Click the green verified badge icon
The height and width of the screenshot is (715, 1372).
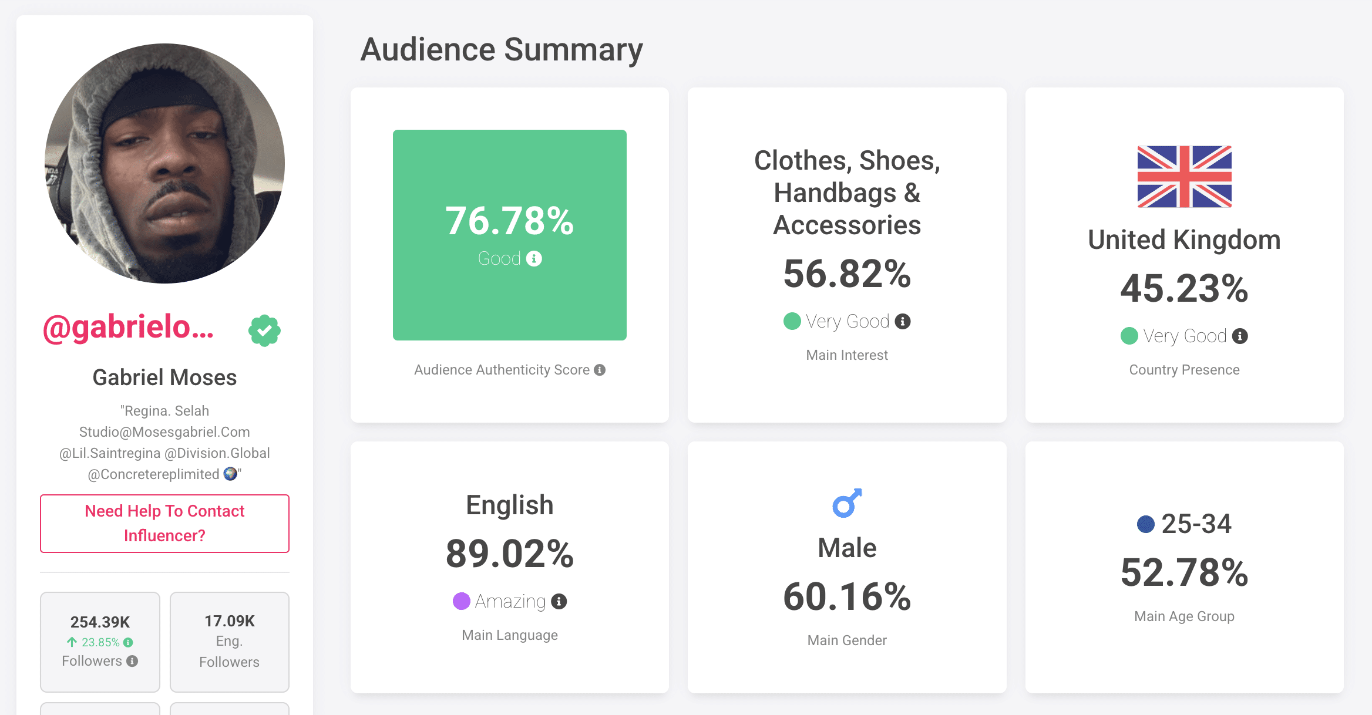pyautogui.click(x=264, y=330)
